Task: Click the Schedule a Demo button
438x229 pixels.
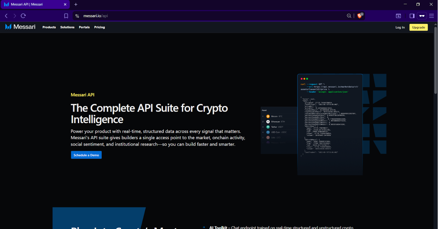Action: coord(86,155)
